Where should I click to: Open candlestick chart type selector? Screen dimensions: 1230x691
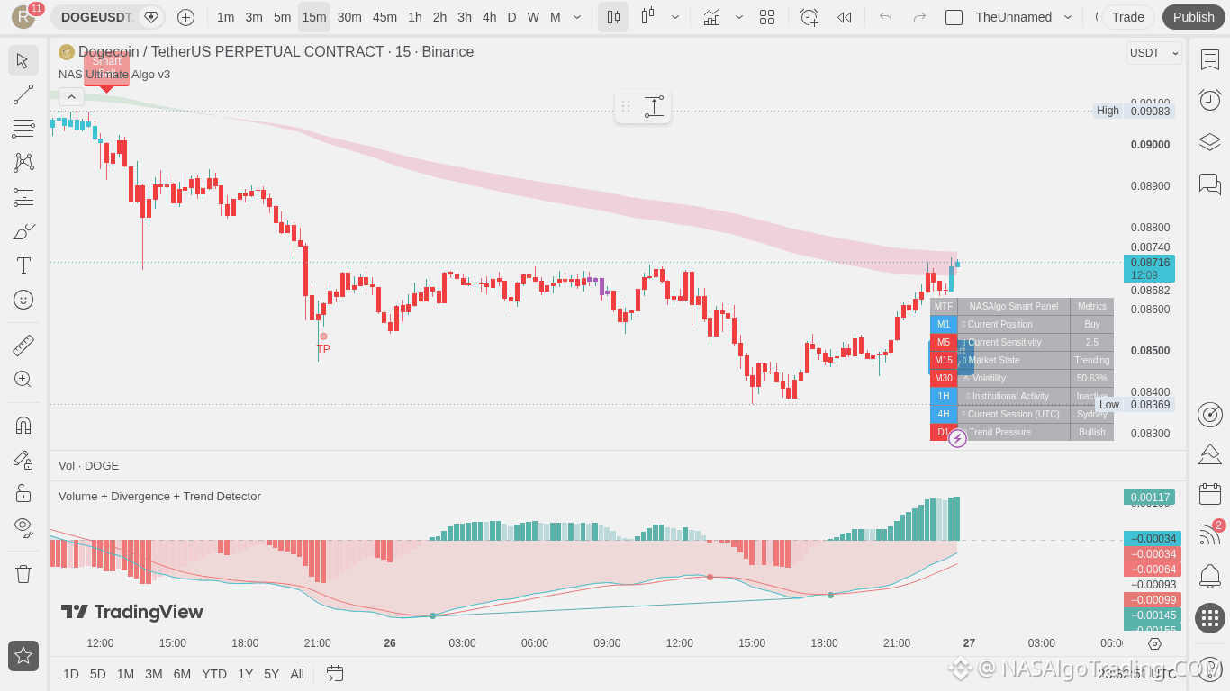click(613, 17)
